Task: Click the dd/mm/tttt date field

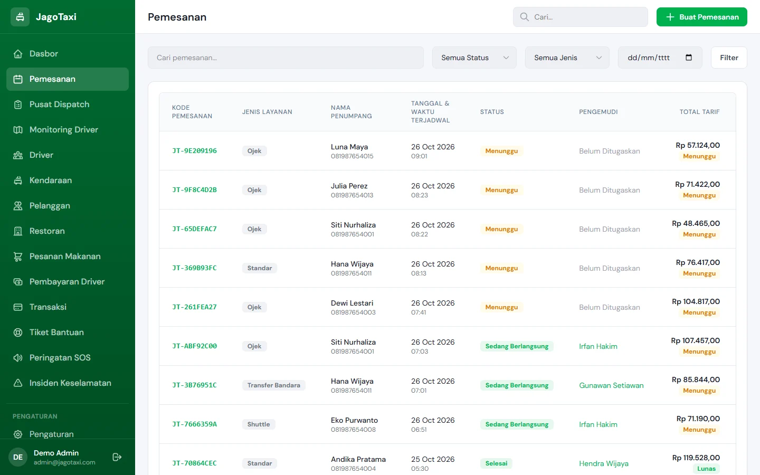Action: [660, 58]
